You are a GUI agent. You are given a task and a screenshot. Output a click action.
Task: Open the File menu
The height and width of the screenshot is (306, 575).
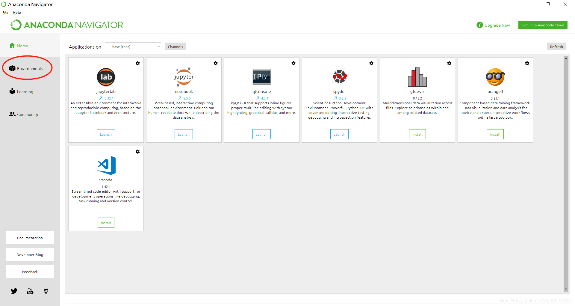5,13
